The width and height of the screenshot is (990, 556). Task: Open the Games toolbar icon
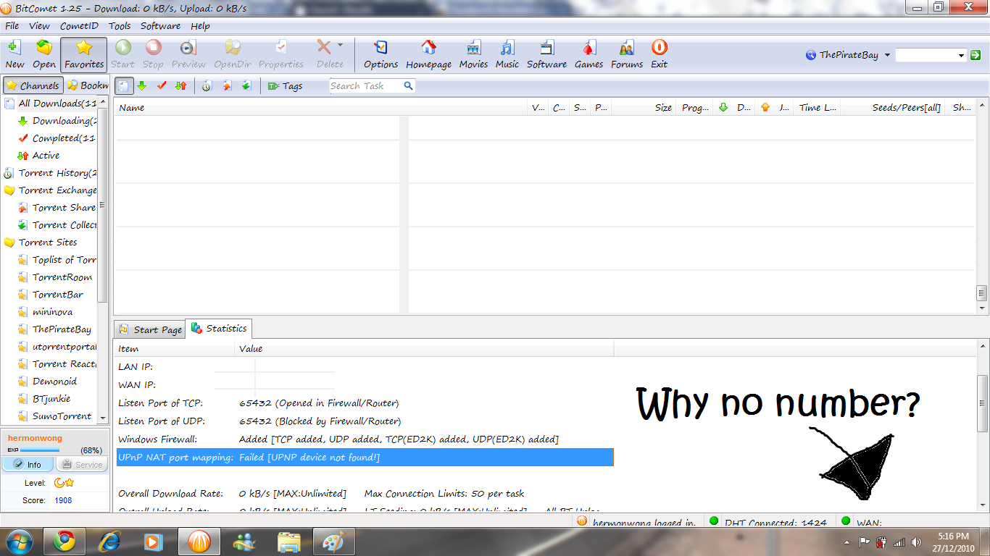point(588,54)
